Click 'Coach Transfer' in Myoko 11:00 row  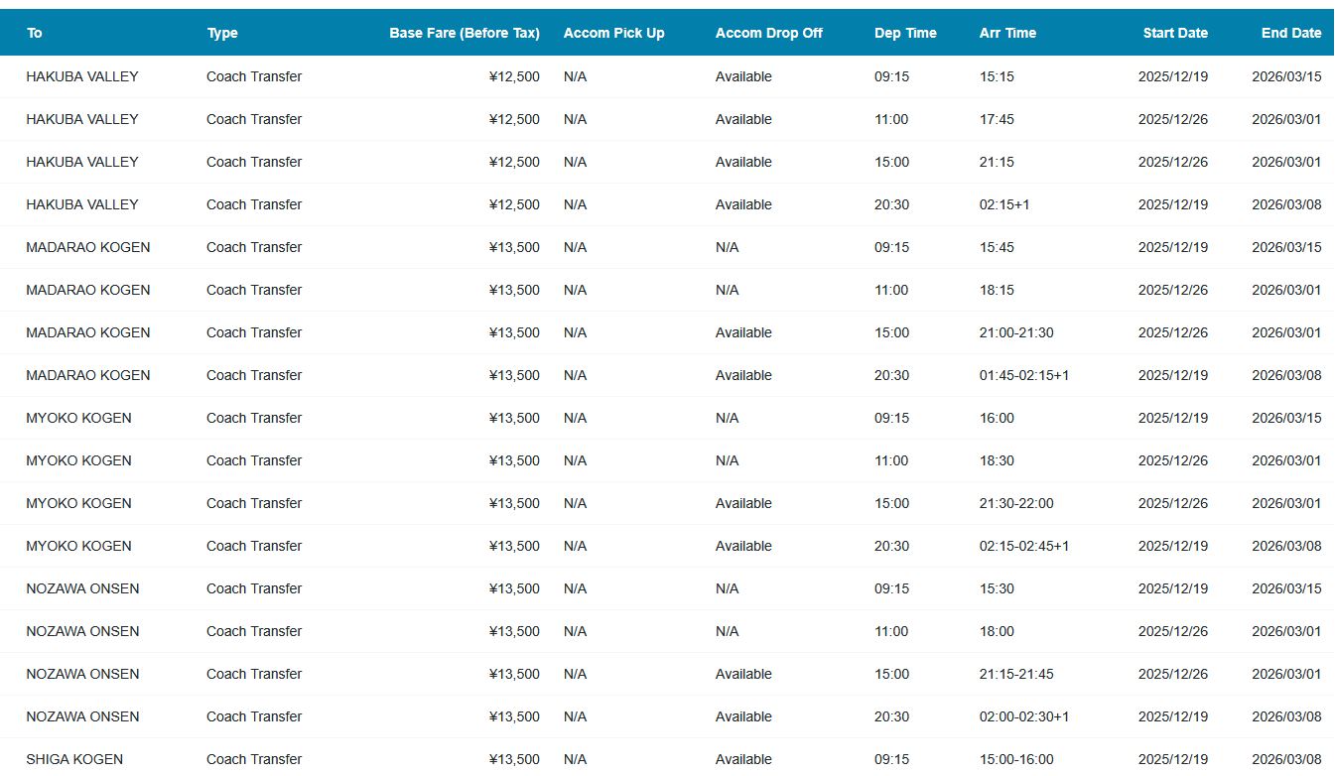254,460
